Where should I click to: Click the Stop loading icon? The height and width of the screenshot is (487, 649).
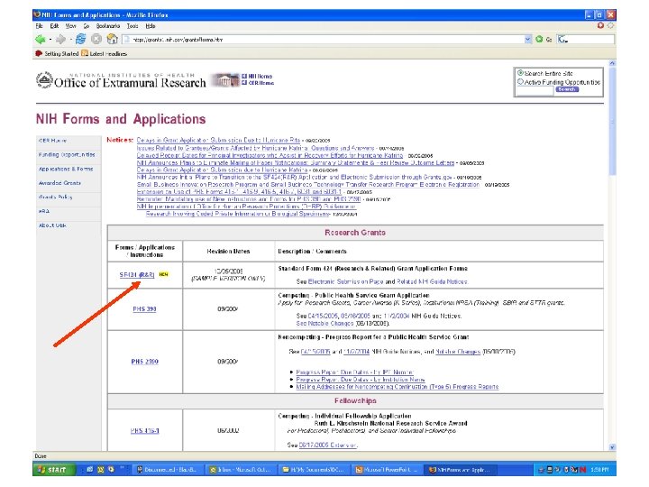(x=96, y=40)
